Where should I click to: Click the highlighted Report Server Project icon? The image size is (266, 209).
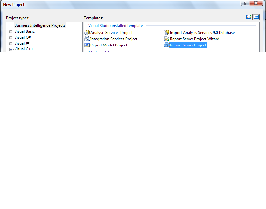(166, 45)
